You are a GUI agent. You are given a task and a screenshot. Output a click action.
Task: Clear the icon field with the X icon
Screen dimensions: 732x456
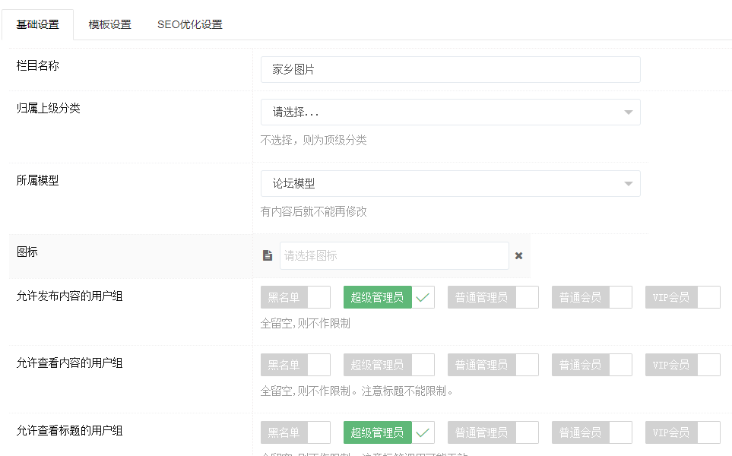coord(518,256)
